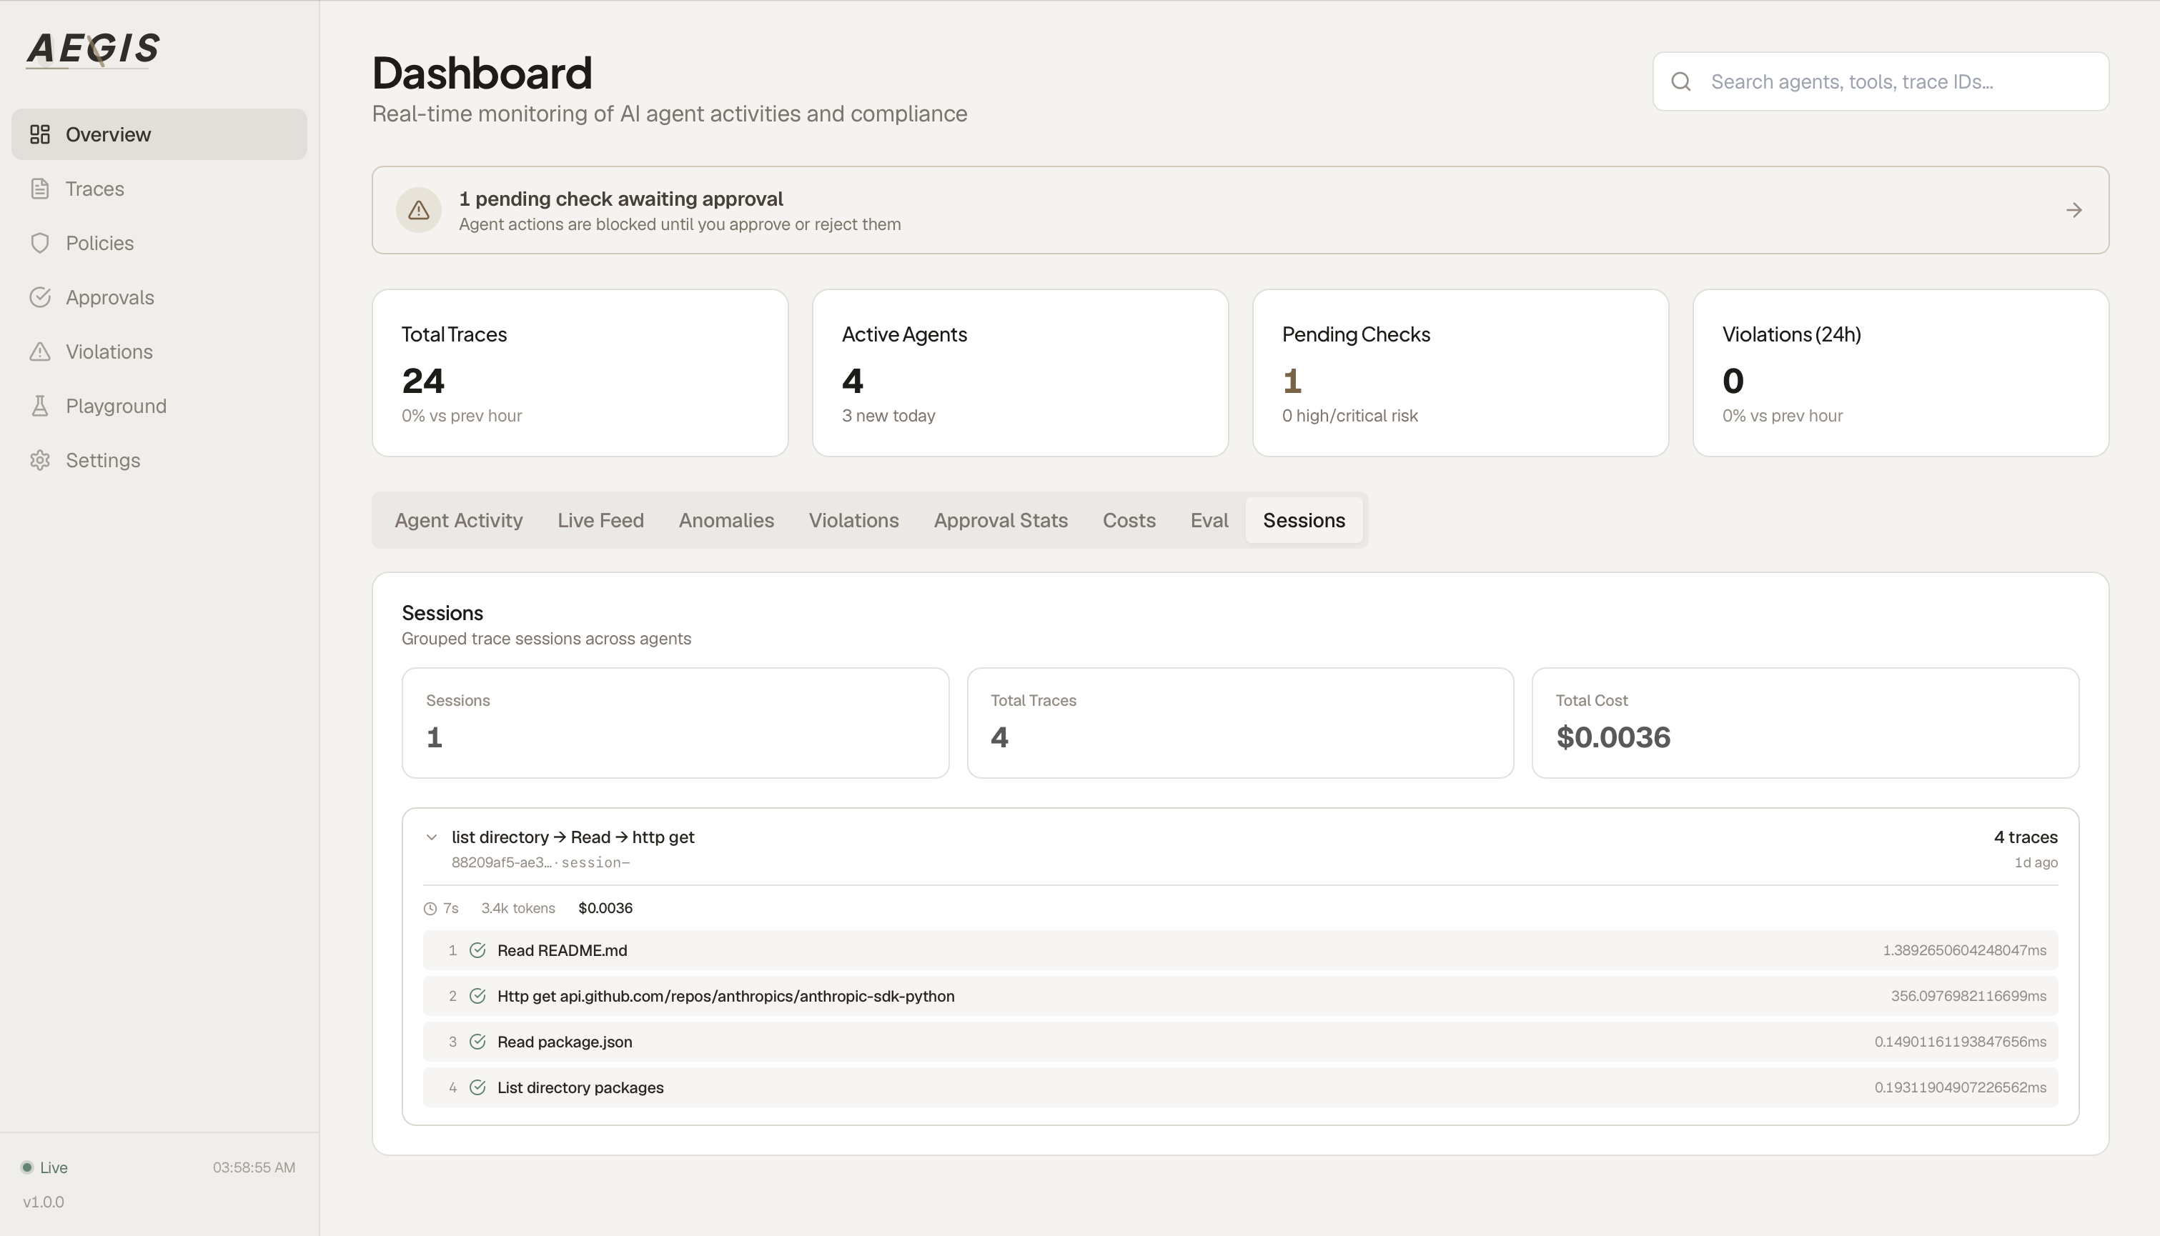Click the green Live status indicator

(x=27, y=1167)
